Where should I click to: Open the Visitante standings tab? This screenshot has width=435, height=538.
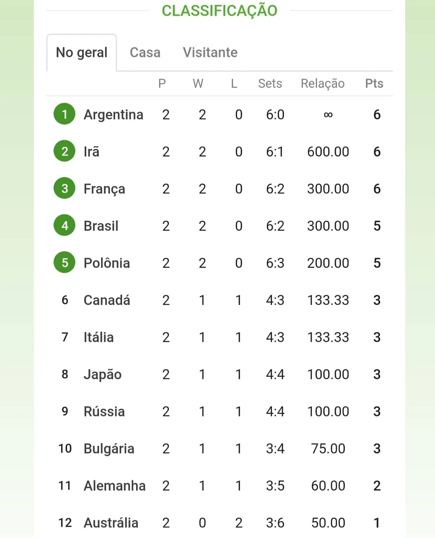tap(210, 52)
